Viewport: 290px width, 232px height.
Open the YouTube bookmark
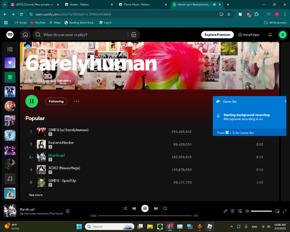(38, 23)
